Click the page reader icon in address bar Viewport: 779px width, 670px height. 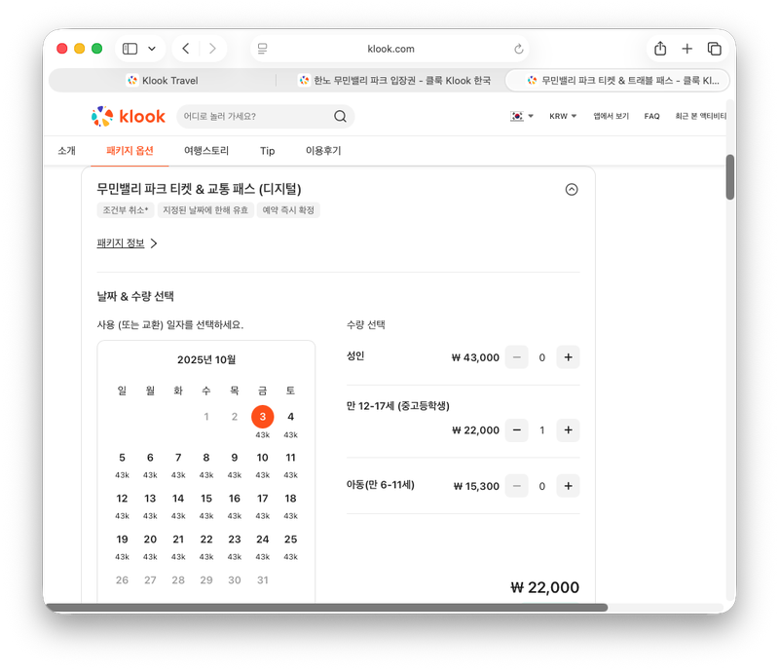pos(262,49)
